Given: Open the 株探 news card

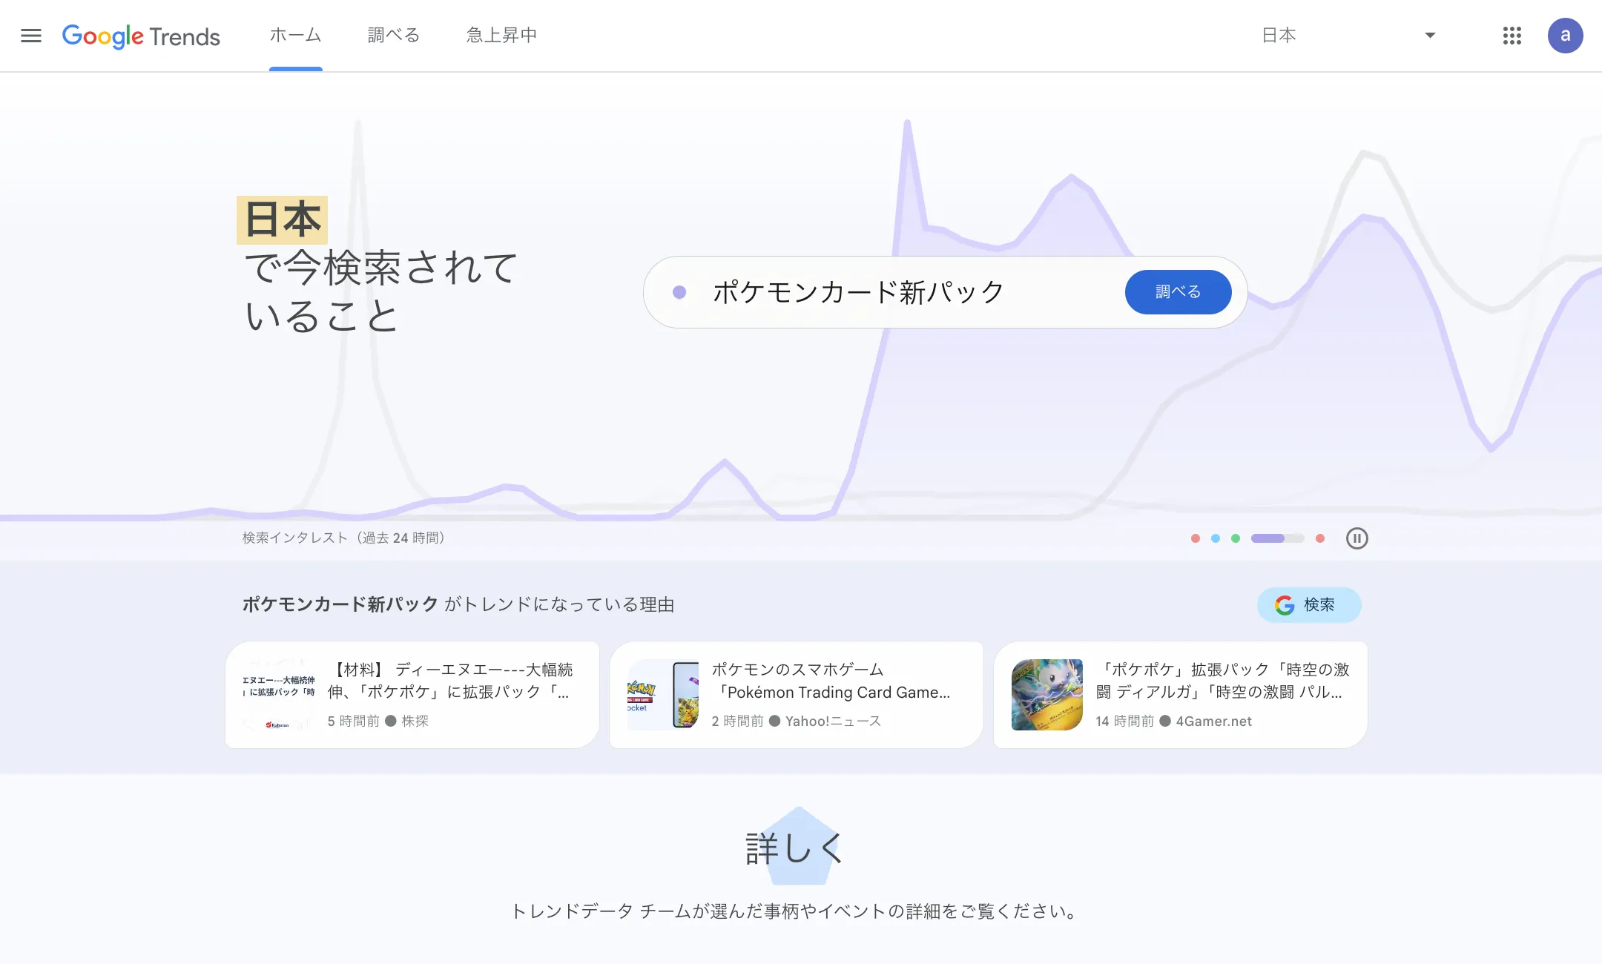Looking at the screenshot, I should click(x=412, y=695).
